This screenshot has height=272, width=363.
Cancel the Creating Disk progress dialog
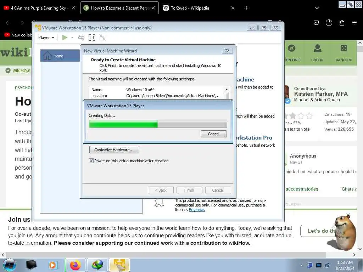(x=214, y=134)
